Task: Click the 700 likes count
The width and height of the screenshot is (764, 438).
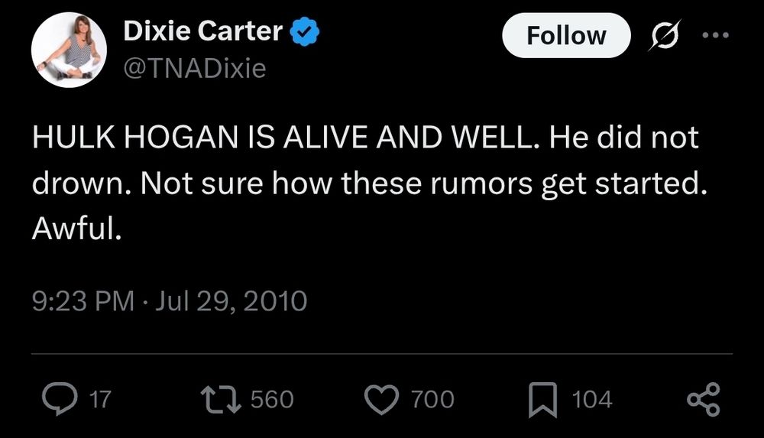Action: click(x=432, y=399)
